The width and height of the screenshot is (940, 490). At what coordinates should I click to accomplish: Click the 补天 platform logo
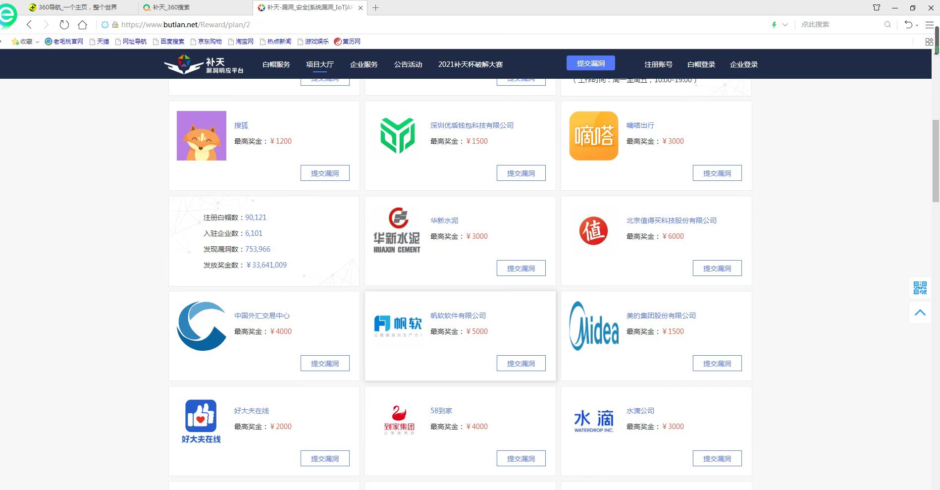coord(204,64)
